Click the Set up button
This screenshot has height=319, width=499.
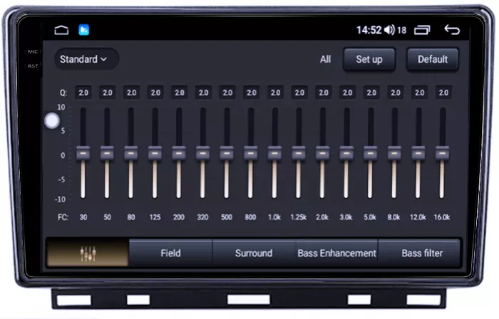point(369,59)
